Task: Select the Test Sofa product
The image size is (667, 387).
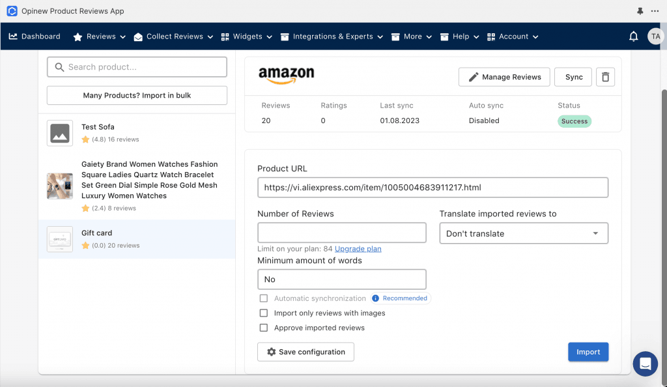Action: click(x=137, y=133)
